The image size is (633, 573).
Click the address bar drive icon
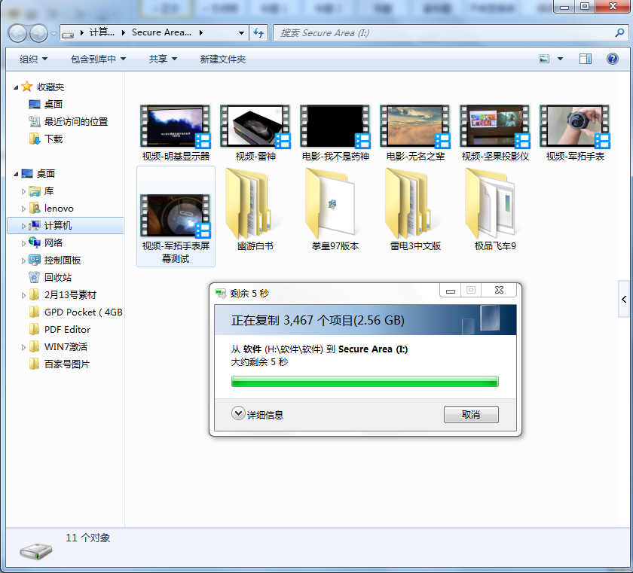[x=69, y=34]
